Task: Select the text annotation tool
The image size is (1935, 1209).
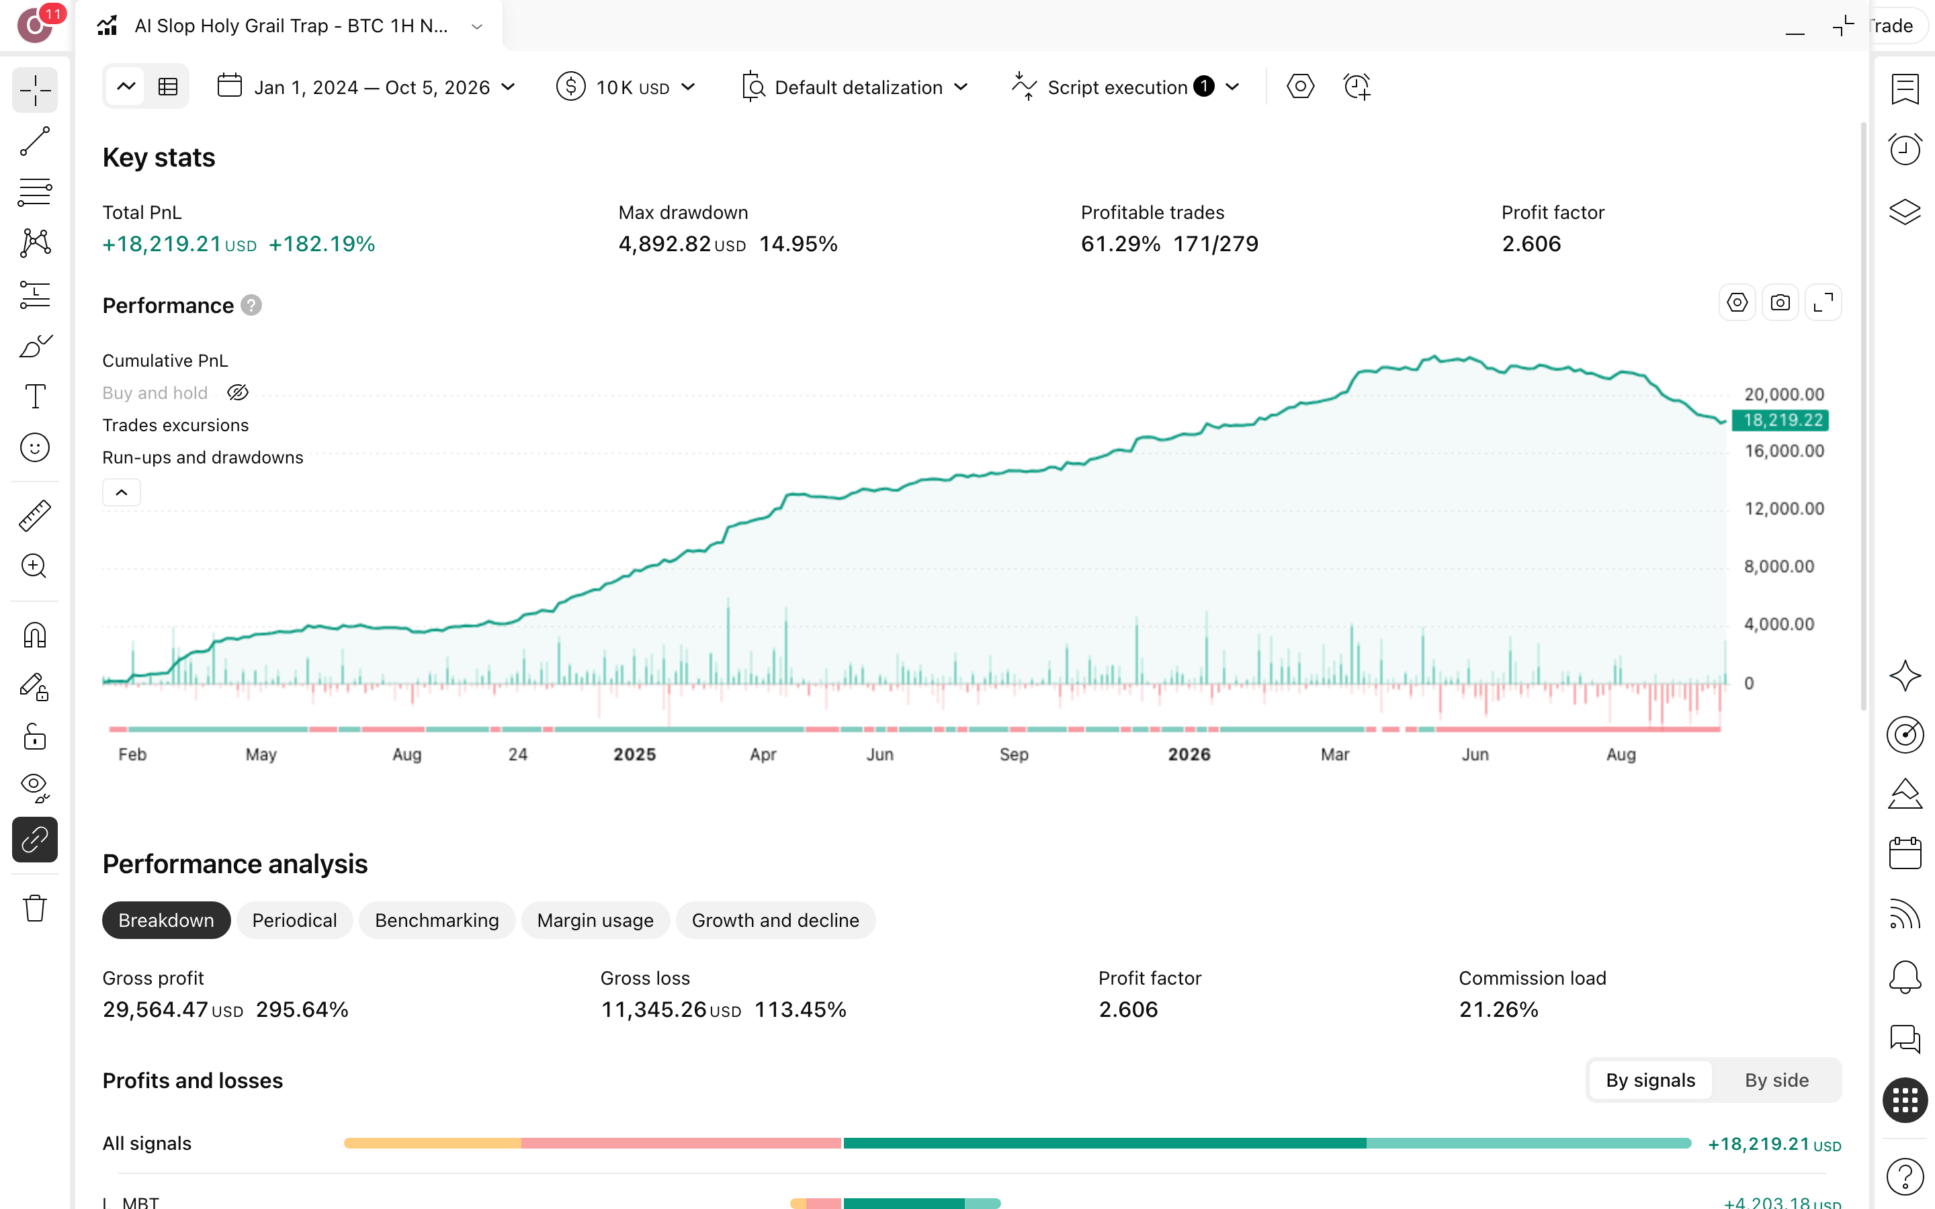Action: (34, 396)
